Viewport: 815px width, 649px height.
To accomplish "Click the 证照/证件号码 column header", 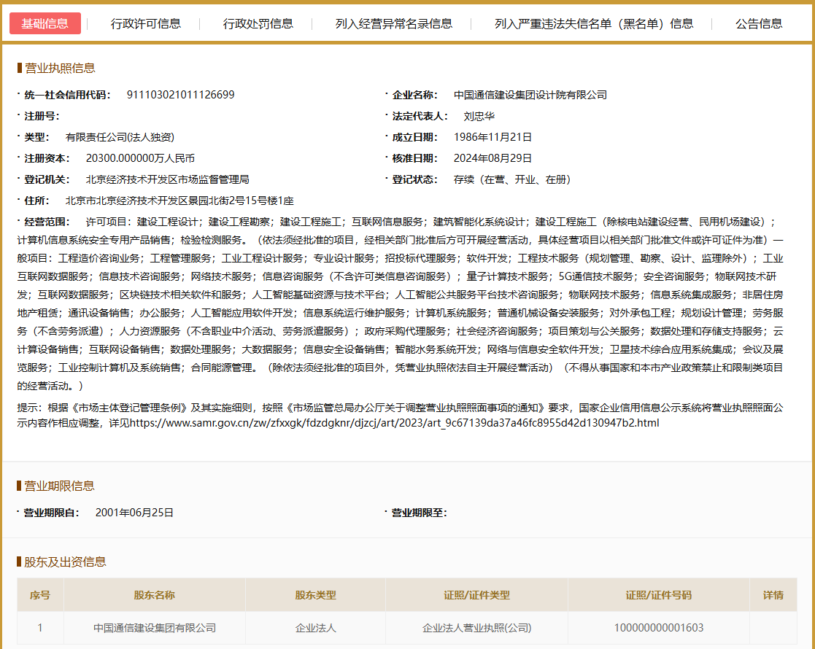I will coord(659,595).
